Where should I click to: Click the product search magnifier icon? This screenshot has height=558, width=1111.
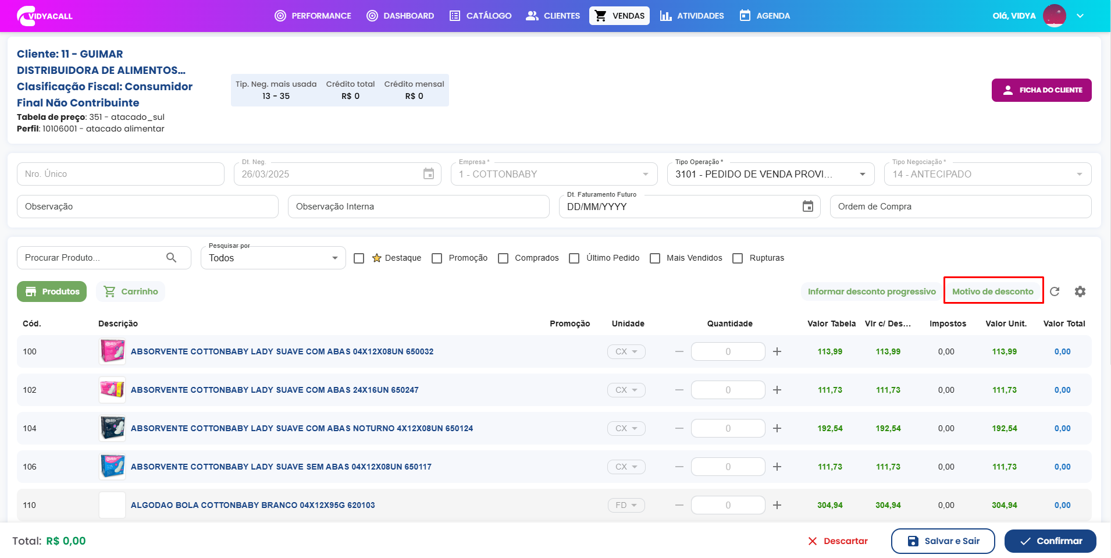(x=172, y=258)
